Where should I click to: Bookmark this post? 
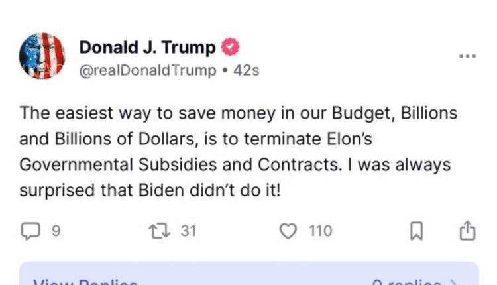pos(416,231)
